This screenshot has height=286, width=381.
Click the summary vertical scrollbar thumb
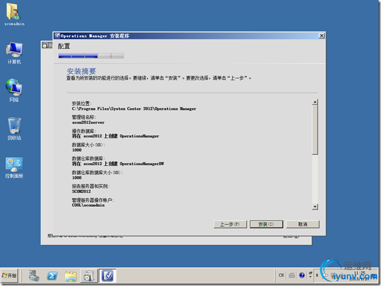(315, 129)
